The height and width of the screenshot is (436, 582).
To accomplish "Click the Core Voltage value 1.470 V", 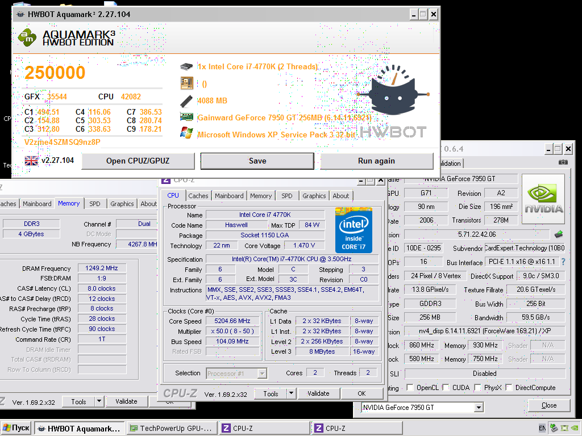I will click(x=304, y=245).
